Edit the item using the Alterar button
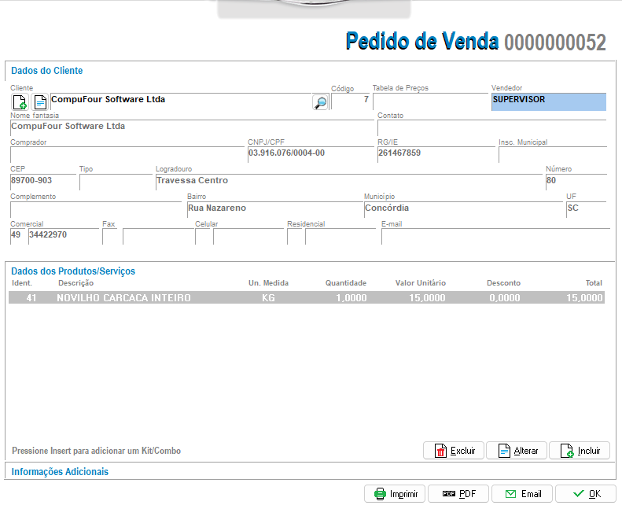The width and height of the screenshot is (622, 505). click(516, 451)
